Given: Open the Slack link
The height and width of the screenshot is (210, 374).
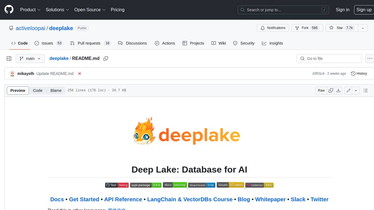Looking at the screenshot, I should point(298,199).
